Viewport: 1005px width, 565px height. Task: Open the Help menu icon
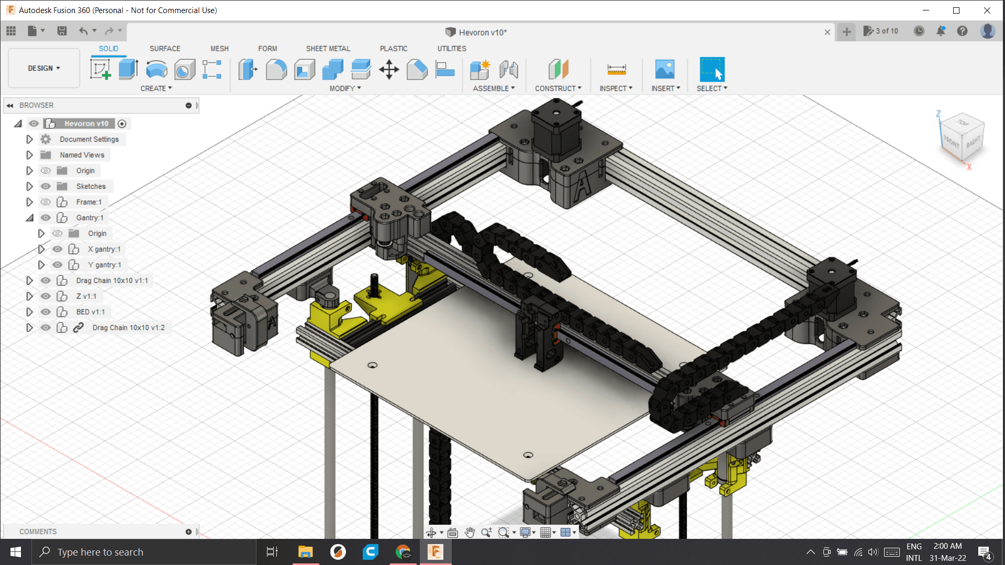962,31
